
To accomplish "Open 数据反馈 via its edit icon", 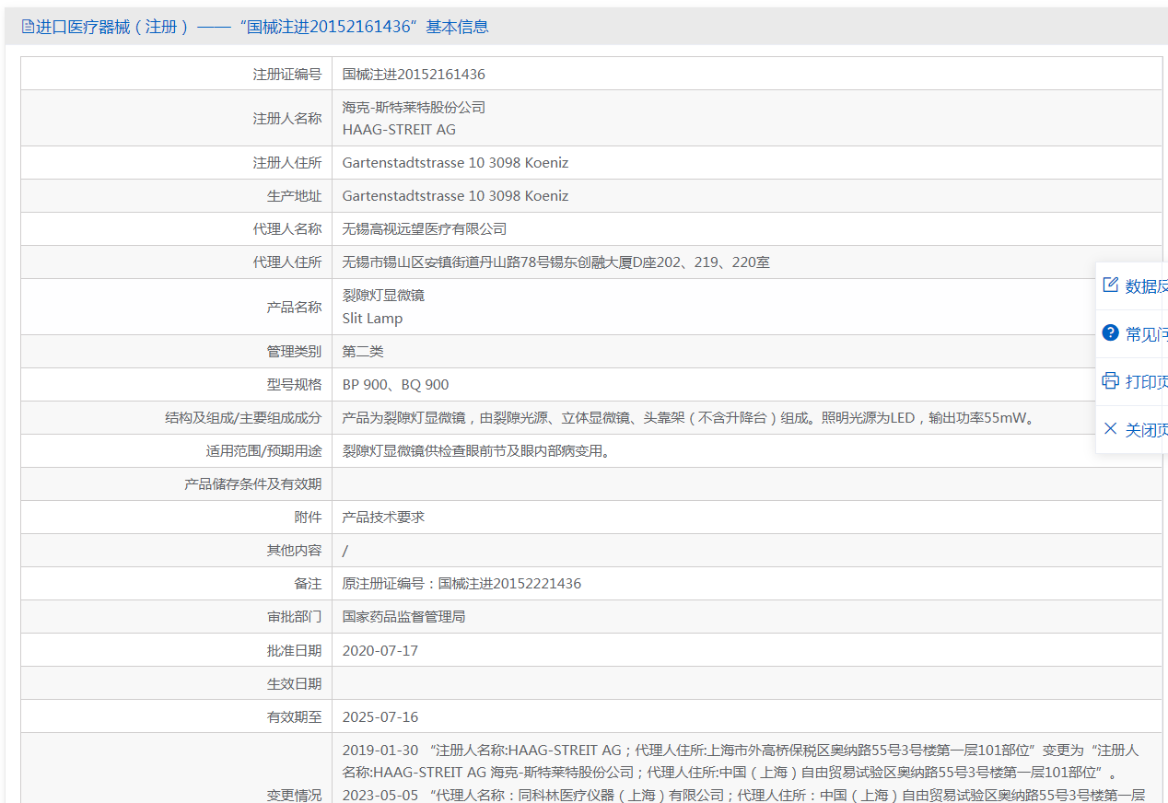I will (x=1110, y=285).
